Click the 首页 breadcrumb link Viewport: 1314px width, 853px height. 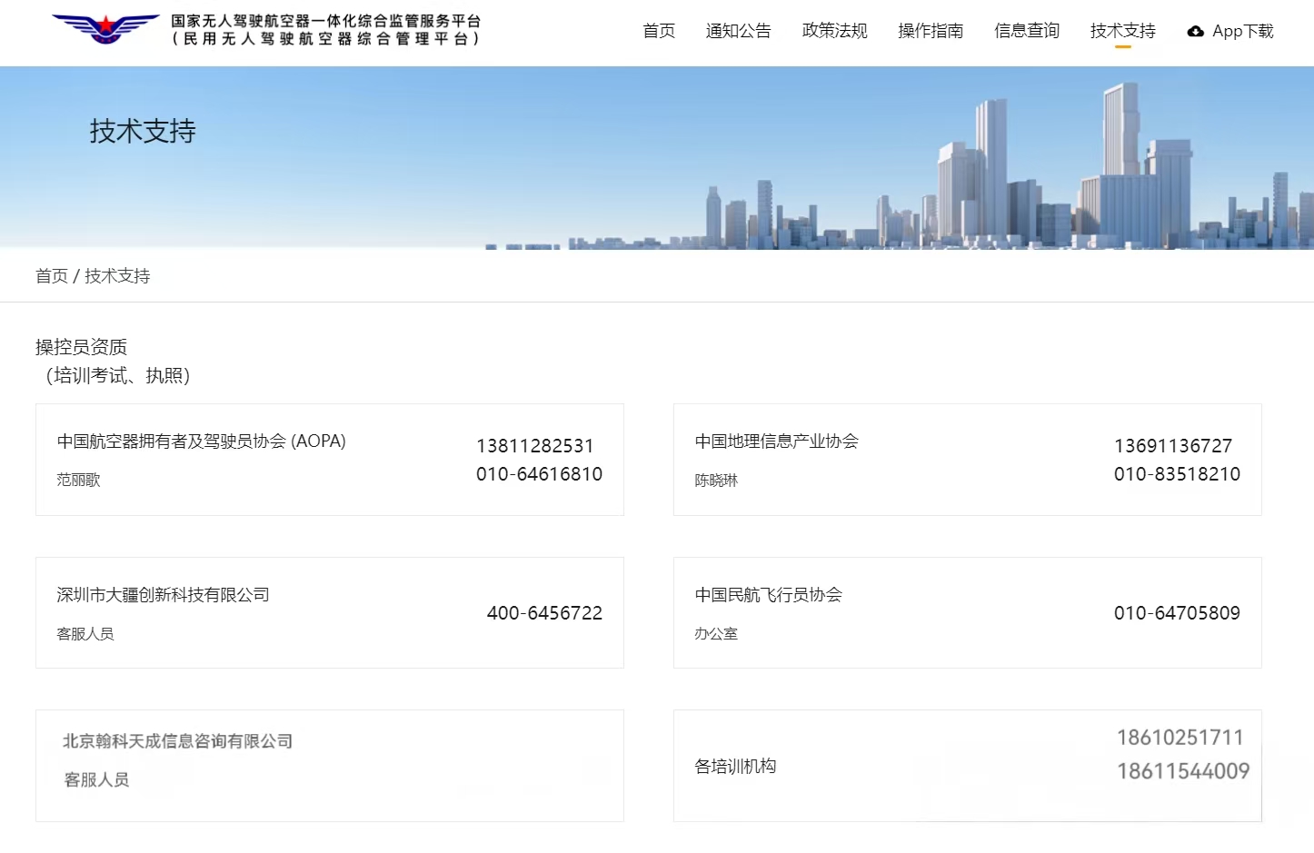pyautogui.click(x=52, y=275)
